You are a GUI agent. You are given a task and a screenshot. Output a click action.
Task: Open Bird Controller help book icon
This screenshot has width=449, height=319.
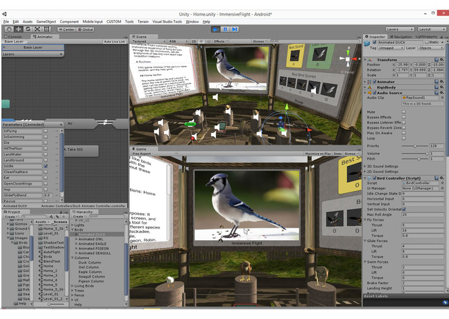coord(436,178)
